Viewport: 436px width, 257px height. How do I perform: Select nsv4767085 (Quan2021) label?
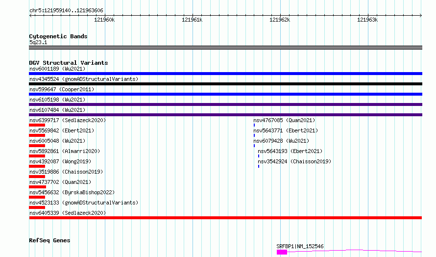pyautogui.click(x=284, y=120)
